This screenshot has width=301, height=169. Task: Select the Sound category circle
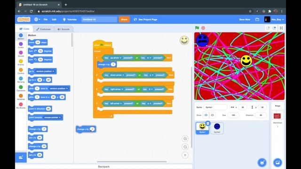[x=21, y=53]
